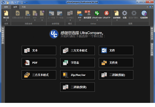Image resolution: width=155 pixels, height=107 pixels.
Task: Launch the green UltraFinder icon
Action: pos(97,13)
